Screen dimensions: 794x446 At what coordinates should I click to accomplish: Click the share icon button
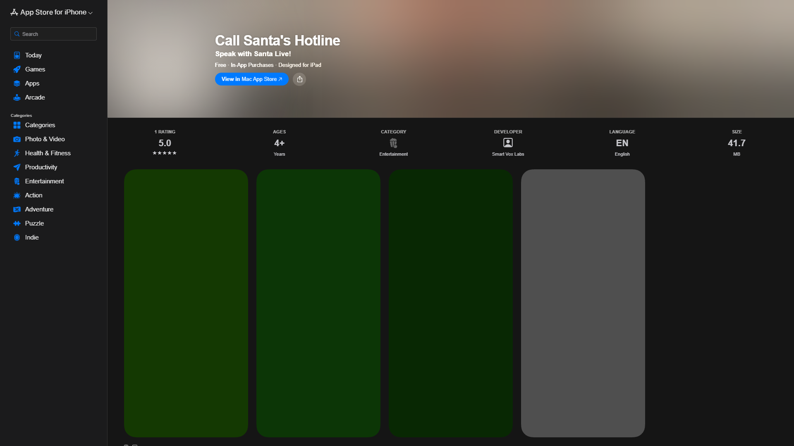coord(299,79)
